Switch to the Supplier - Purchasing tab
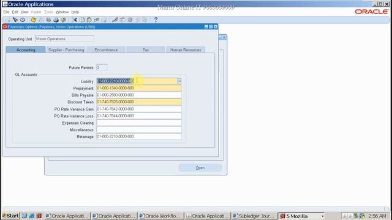This screenshot has width=392, height=220. click(x=66, y=50)
